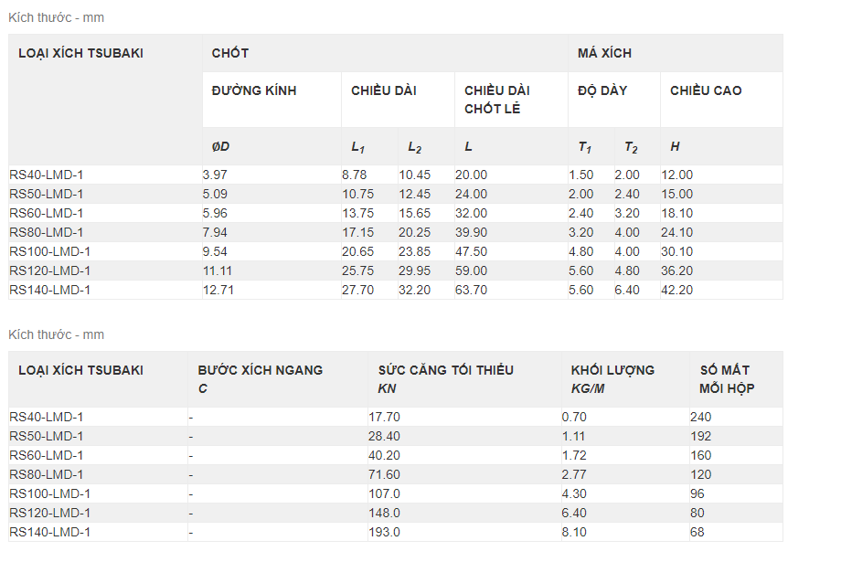Select the ĐƯỜNG KÍNH column header

tap(254, 91)
